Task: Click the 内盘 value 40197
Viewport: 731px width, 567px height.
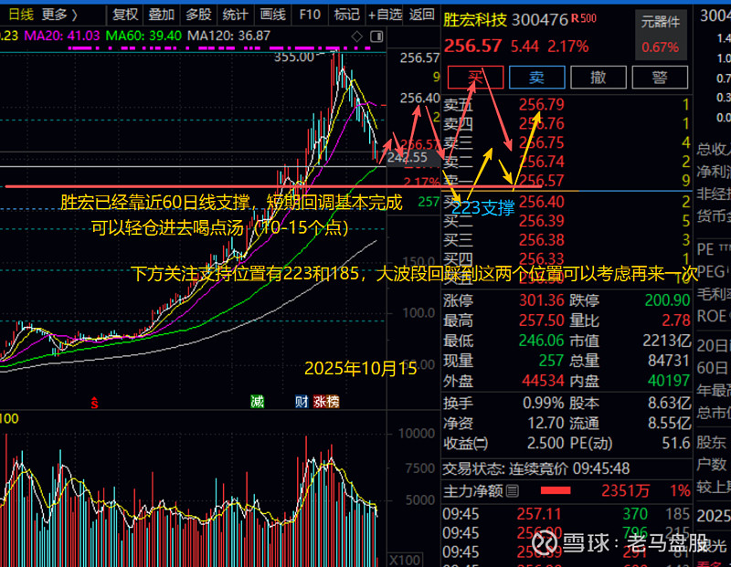Action: click(669, 381)
